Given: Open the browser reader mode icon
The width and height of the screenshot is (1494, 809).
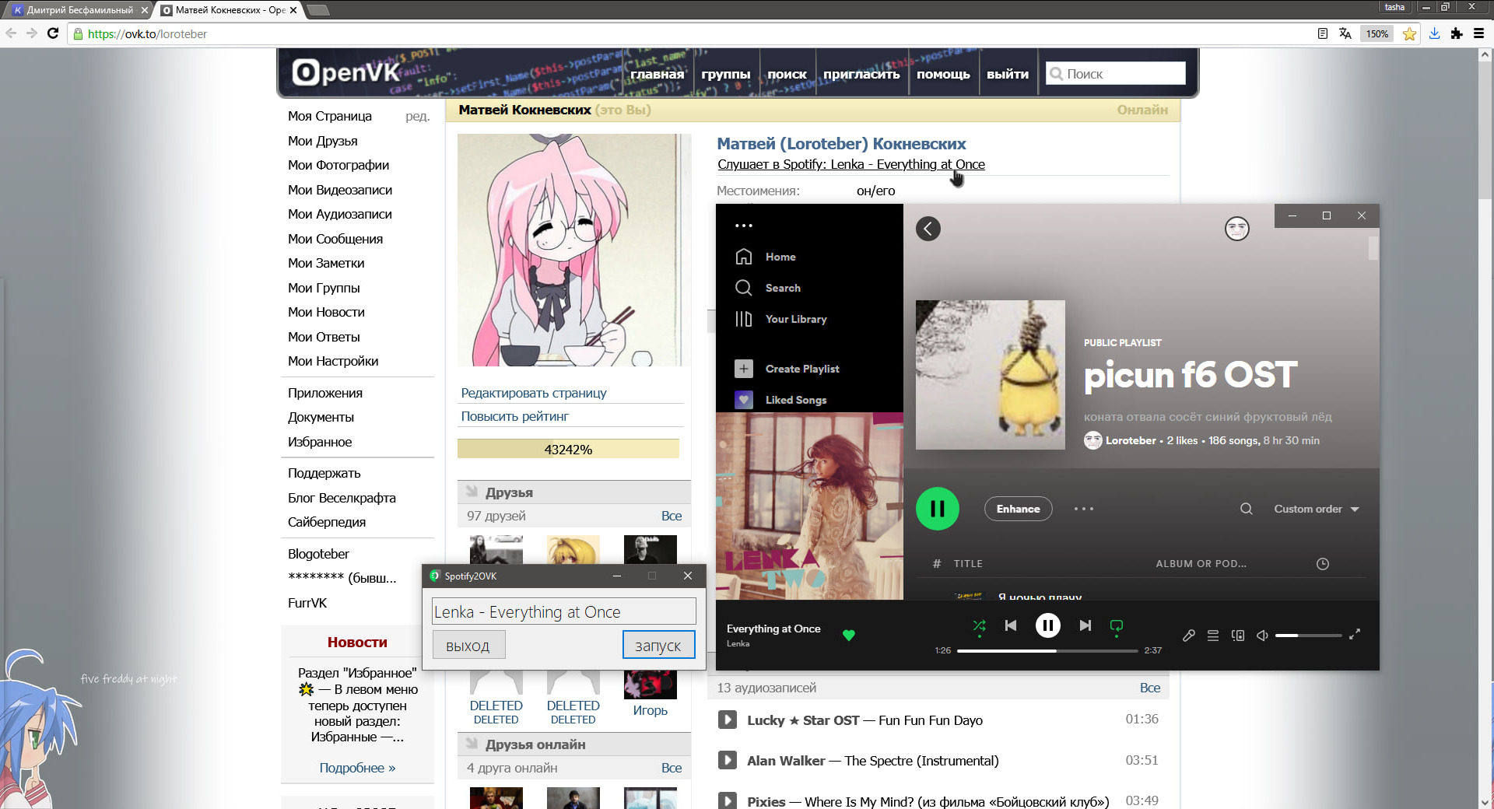Looking at the screenshot, I should 1322,33.
